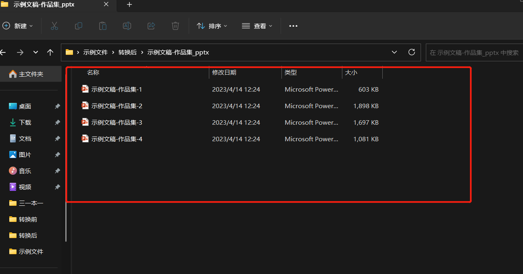Open the 新建 menu
The height and width of the screenshot is (274, 523).
(18, 26)
